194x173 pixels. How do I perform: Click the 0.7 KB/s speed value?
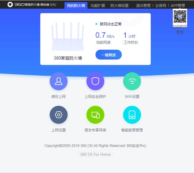tap(105, 35)
